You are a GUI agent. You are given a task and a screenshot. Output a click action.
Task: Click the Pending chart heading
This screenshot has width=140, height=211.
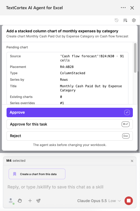17,47
